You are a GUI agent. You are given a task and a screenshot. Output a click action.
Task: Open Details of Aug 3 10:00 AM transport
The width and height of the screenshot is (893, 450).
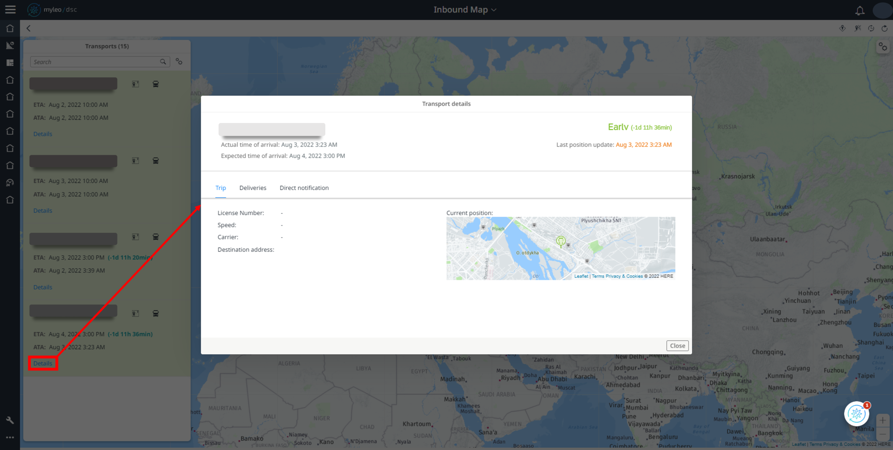coord(43,210)
